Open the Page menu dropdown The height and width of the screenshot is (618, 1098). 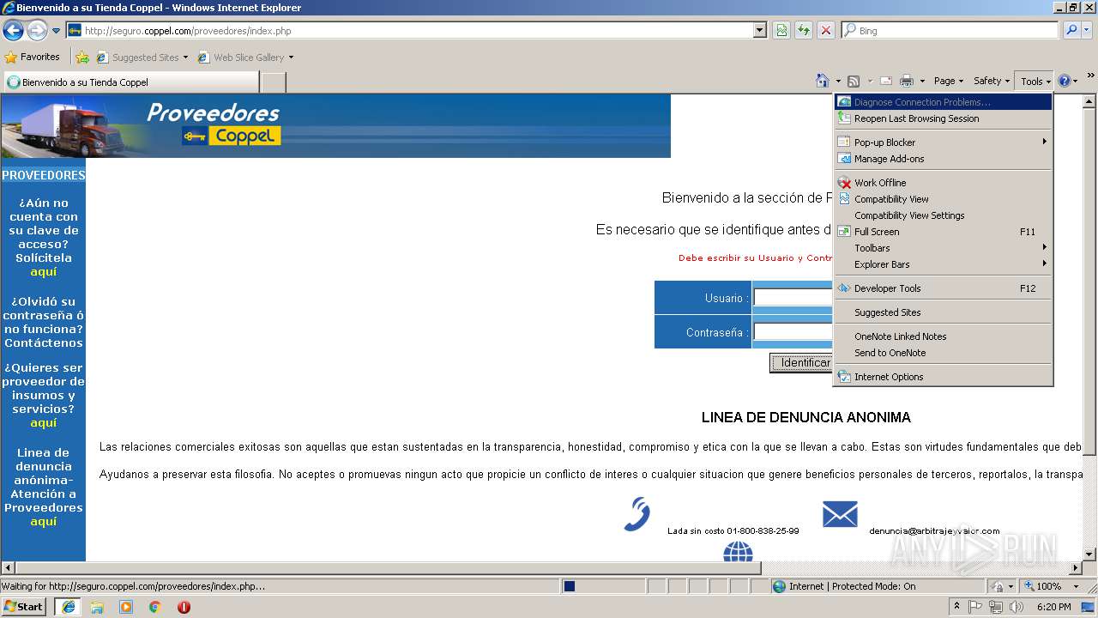(x=948, y=81)
